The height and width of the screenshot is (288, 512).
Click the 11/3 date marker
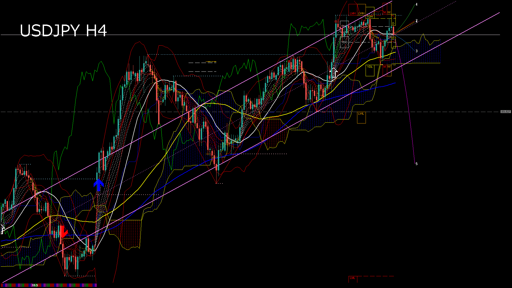[x=35, y=285]
